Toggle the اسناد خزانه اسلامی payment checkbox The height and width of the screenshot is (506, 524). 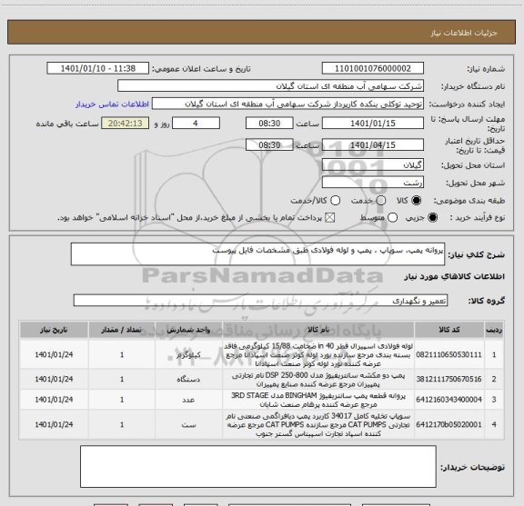(x=330, y=218)
